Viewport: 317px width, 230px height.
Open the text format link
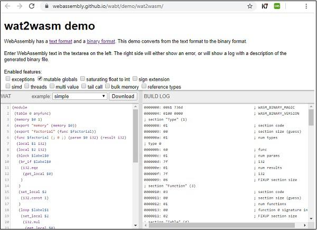tap(61, 41)
